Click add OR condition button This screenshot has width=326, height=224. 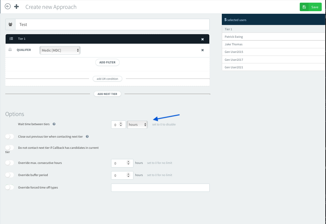tap(107, 79)
